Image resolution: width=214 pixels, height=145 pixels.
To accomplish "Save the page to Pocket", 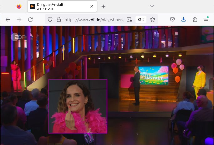I will coord(172,19).
